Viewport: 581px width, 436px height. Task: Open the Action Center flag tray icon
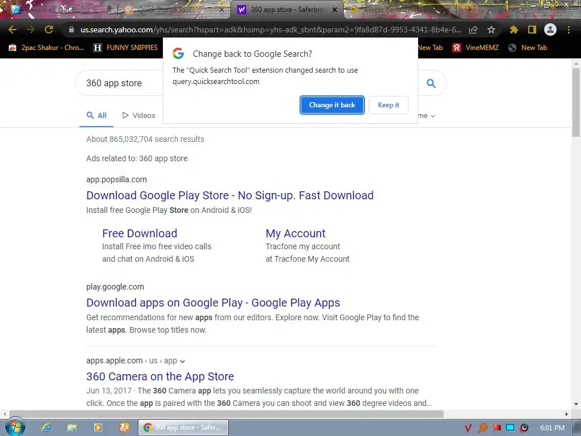tap(496, 428)
